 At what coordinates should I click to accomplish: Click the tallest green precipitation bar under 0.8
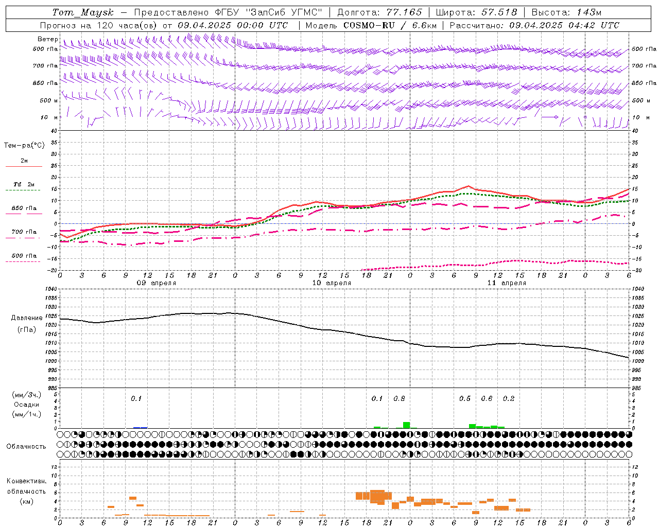click(x=406, y=425)
